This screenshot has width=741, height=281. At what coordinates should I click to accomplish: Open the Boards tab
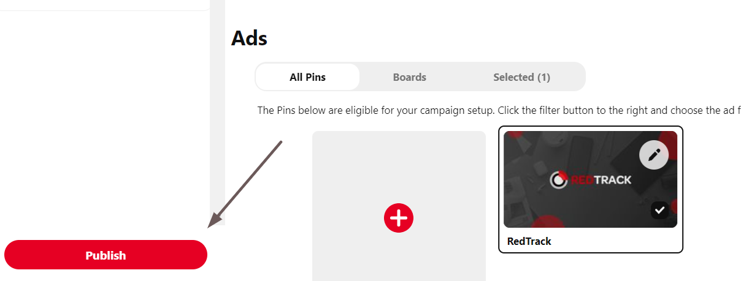(x=410, y=77)
